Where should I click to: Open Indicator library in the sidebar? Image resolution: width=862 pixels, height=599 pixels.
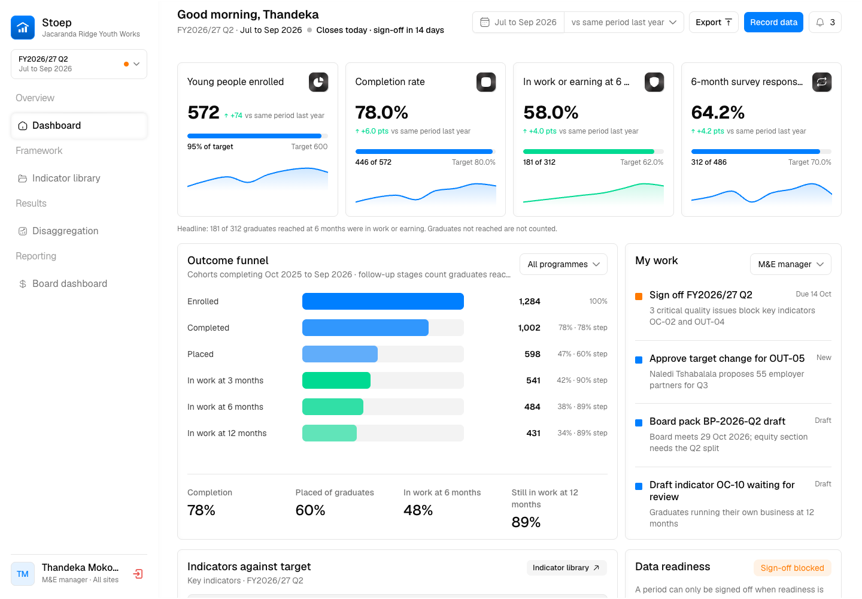(x=79, y=179)
